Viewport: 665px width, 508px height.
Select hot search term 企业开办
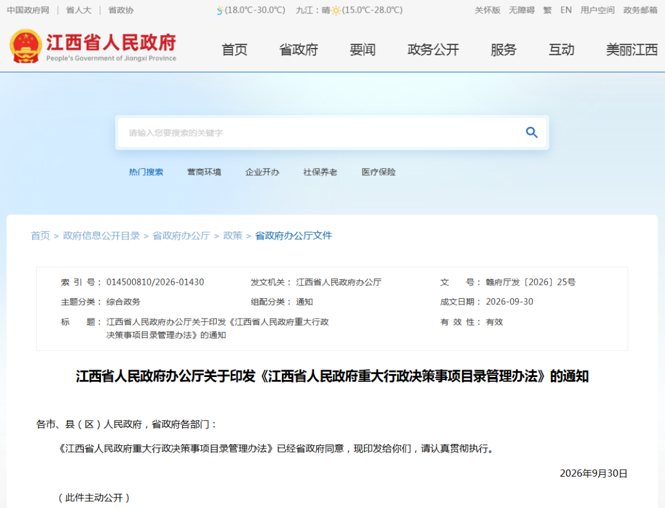(262, 172)
